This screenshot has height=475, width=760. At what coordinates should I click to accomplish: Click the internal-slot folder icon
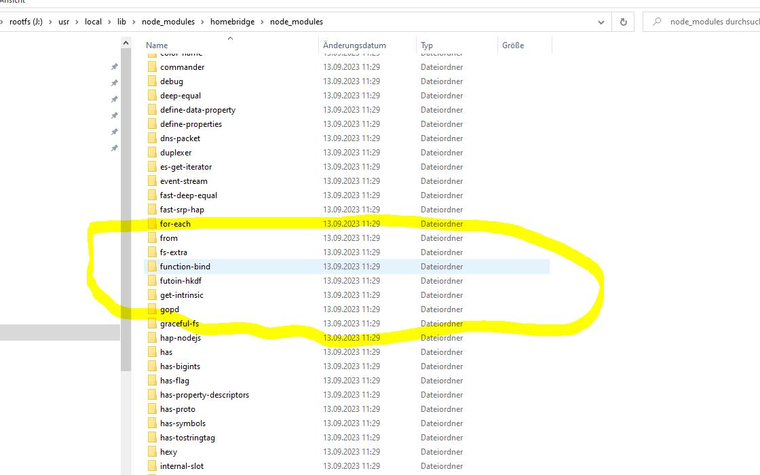pyautogui.click(x=152, y=466)
